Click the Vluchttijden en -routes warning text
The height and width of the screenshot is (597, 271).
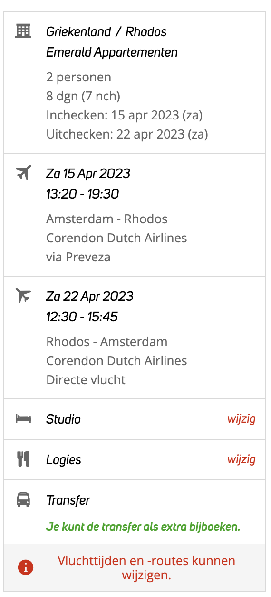pyautogui.click(x=146, y=568)
